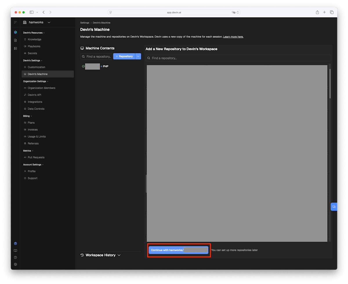
Task: Toggle the Safari sidebar icon
Action: [31, 12]
